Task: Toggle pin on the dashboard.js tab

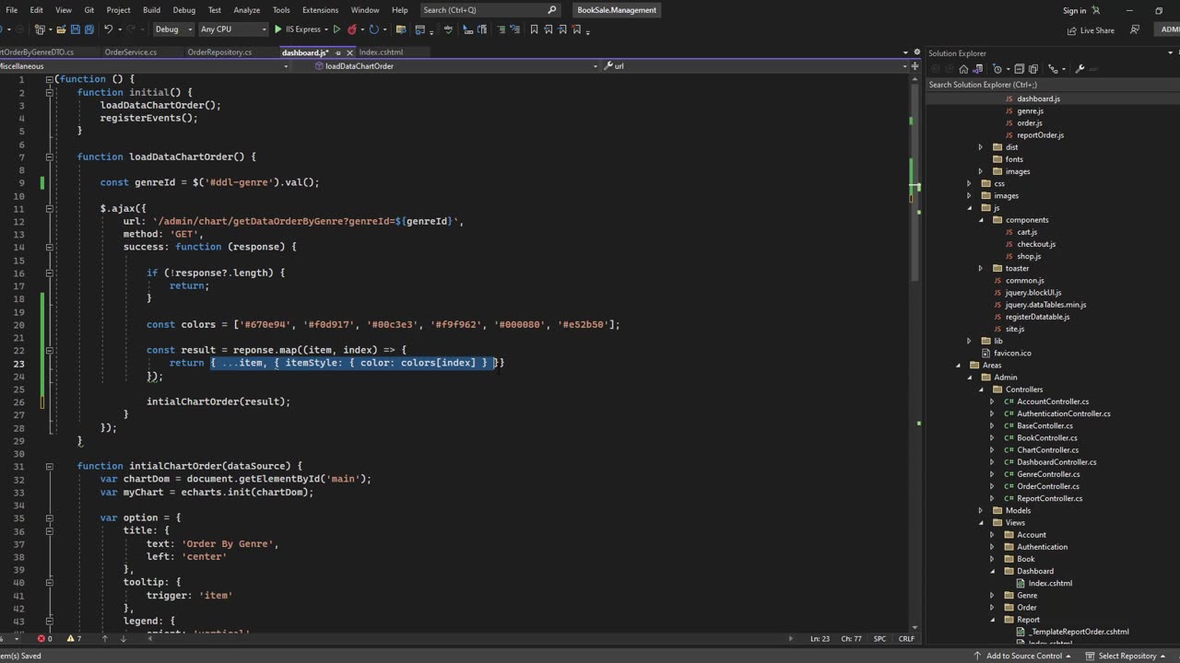Action: coord(338,52)
